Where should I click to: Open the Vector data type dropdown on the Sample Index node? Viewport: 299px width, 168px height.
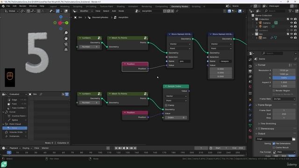tap(176, 96)
